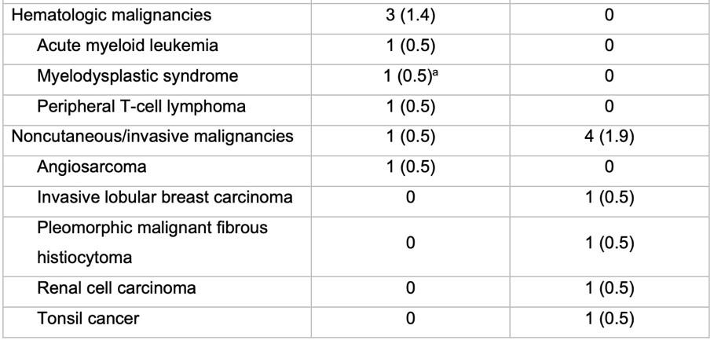Click 1 (0.5) in Invasive lobular breast row
This screenshot has width=714, height=340.
tap(610, 198)
